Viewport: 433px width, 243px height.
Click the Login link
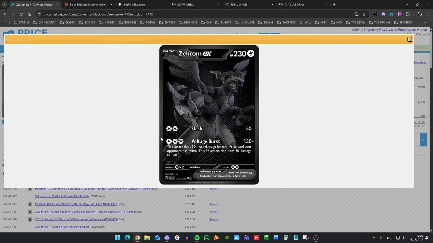point(425,30)
